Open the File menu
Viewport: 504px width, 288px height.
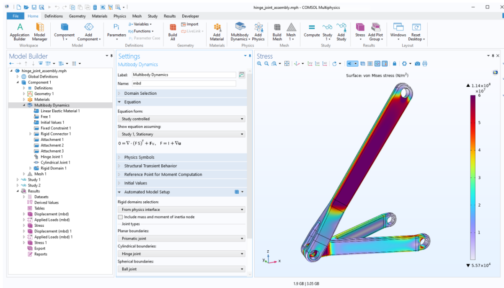[16, 16]
